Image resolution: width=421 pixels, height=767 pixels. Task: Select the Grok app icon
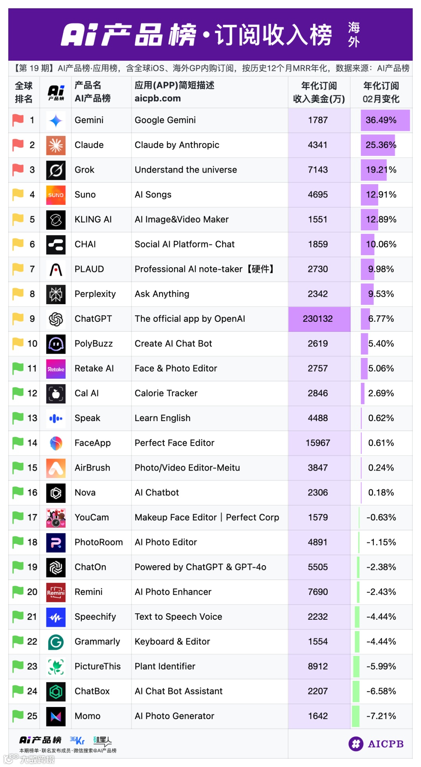tap(56, 170)
